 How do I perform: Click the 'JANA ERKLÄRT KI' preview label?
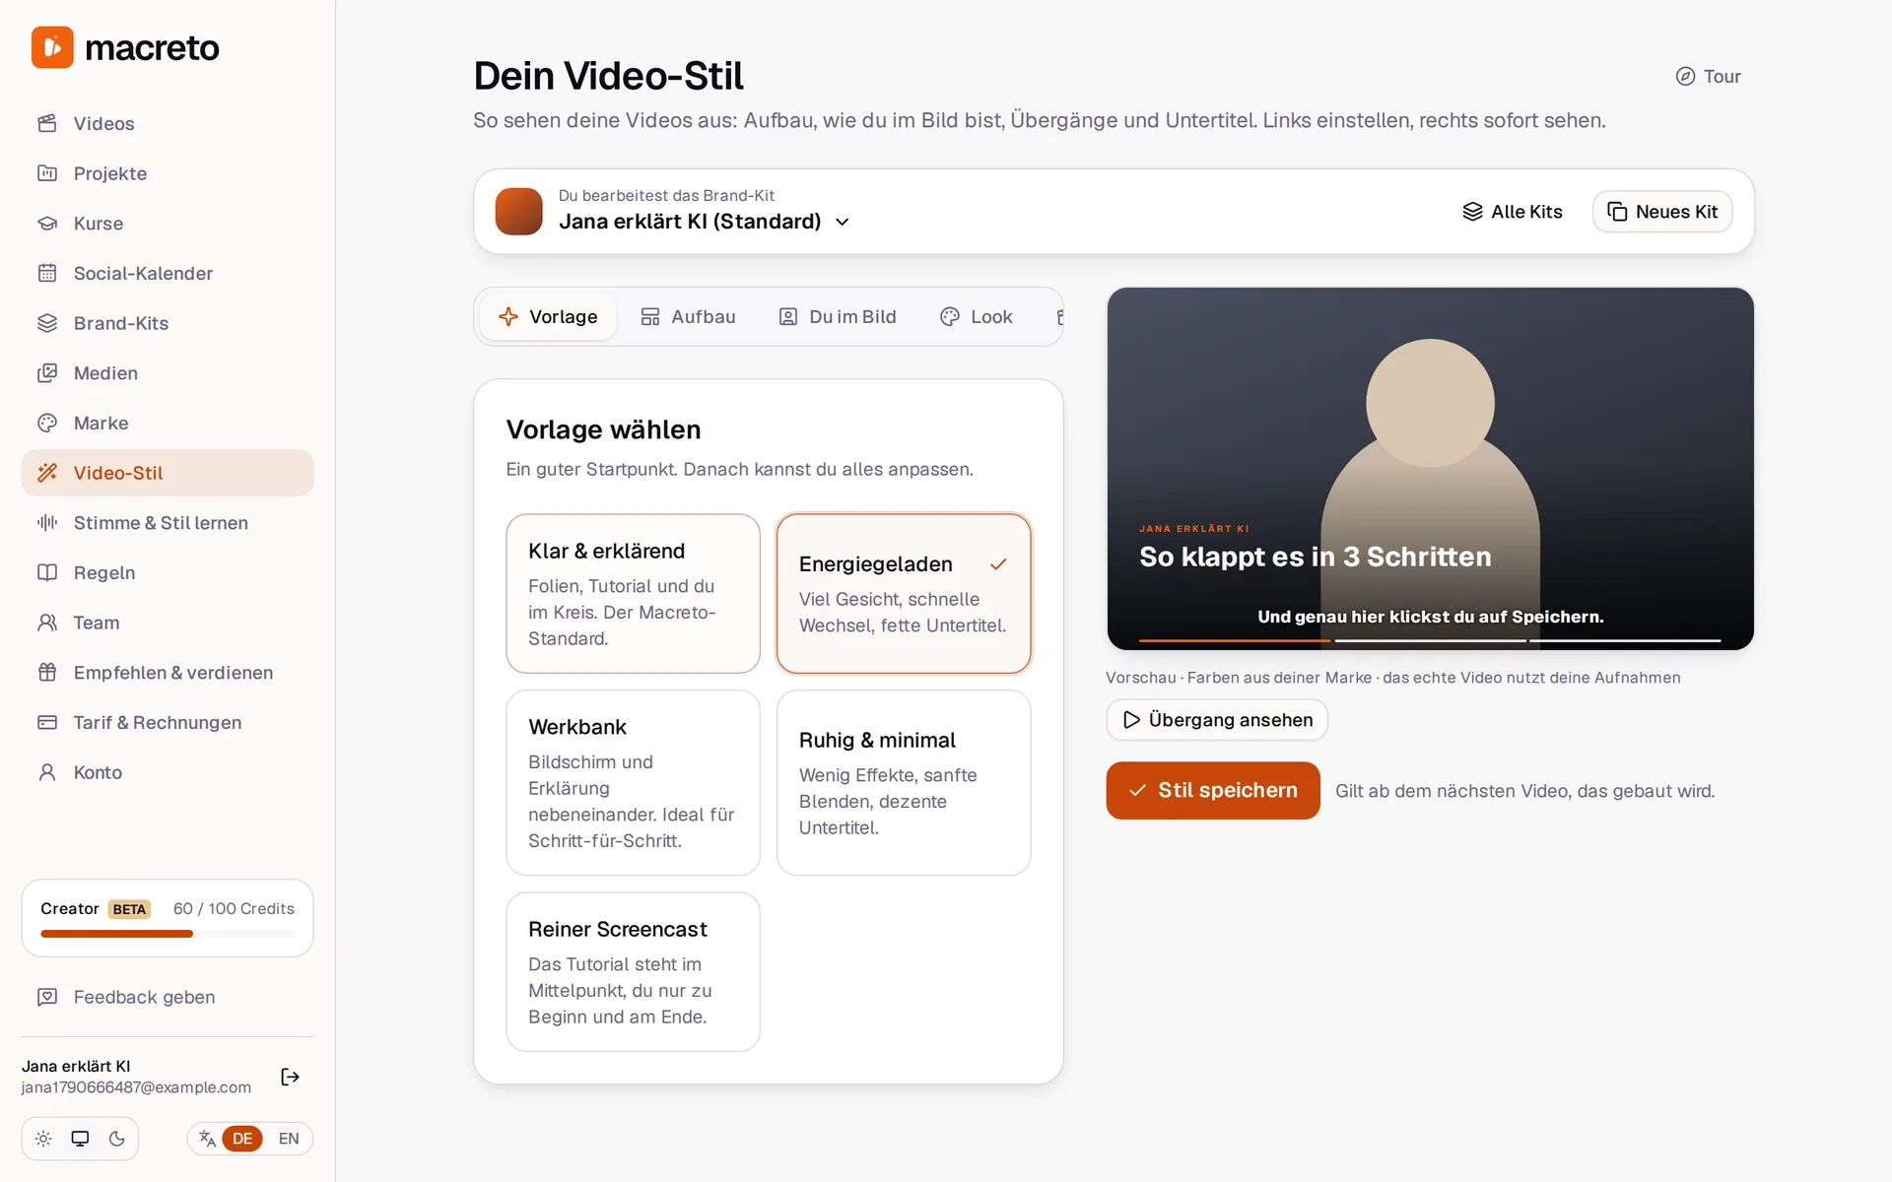1194,529
